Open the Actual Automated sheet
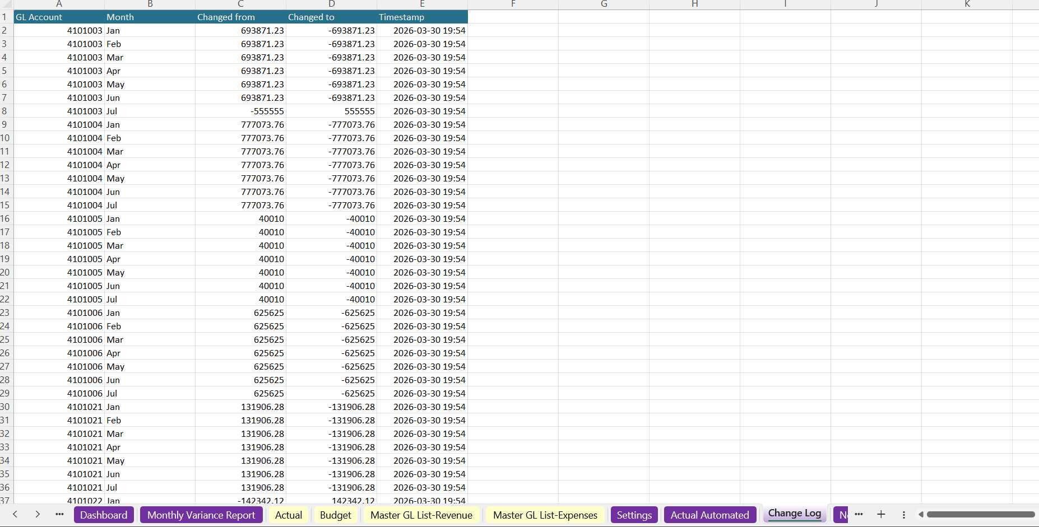1039x527 pixels. point(710,515)
